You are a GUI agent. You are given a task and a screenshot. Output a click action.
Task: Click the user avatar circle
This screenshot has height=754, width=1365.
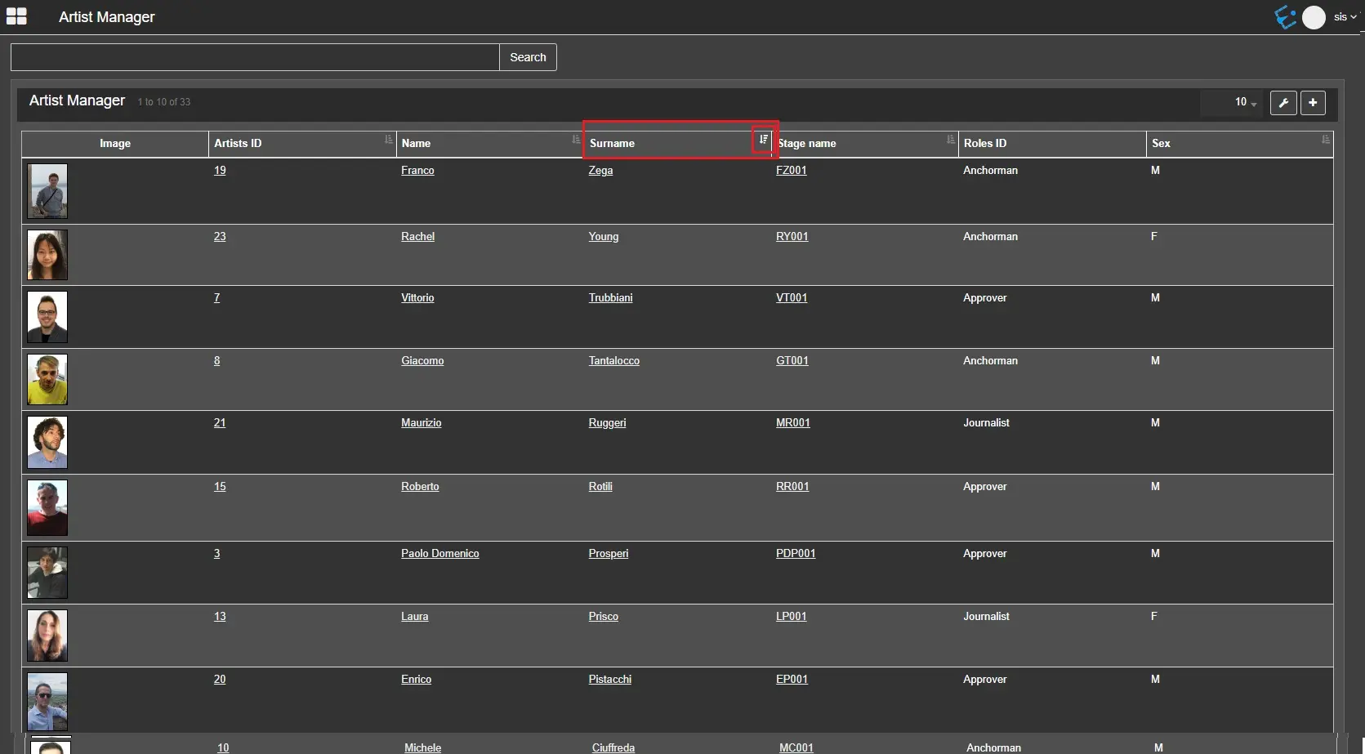pyautogui.click(x=1314, y=17)
